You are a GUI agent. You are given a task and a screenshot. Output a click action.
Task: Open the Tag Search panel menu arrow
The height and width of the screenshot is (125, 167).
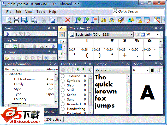coord(44,40)
